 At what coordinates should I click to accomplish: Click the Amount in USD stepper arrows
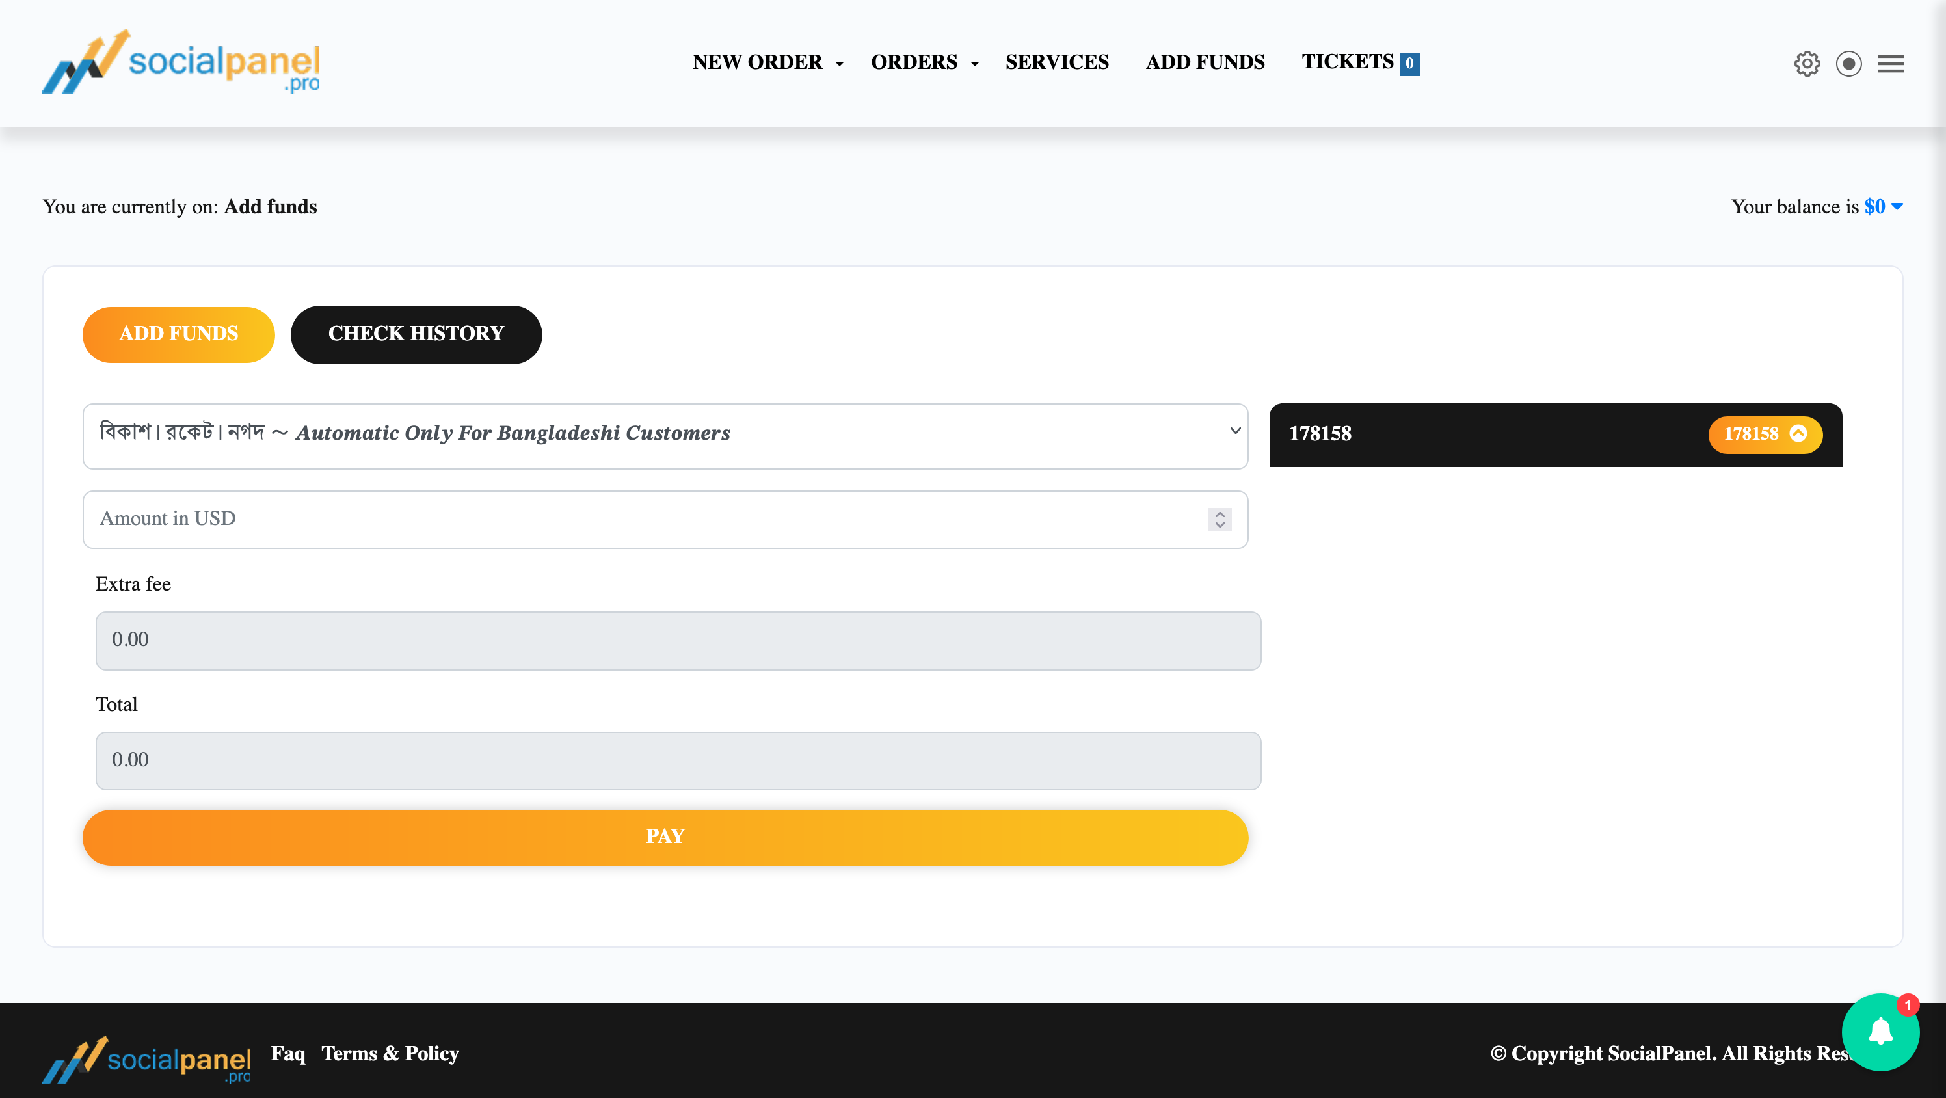tap(1220, 519)
